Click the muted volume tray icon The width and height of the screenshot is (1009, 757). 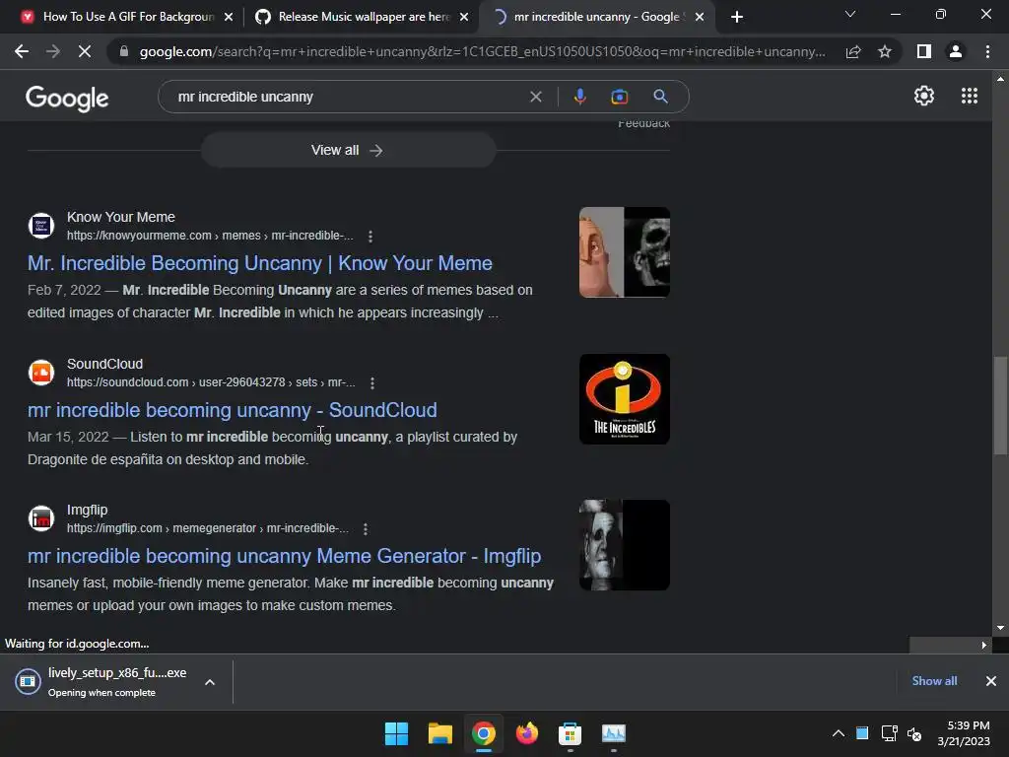(x=913, y=733)
